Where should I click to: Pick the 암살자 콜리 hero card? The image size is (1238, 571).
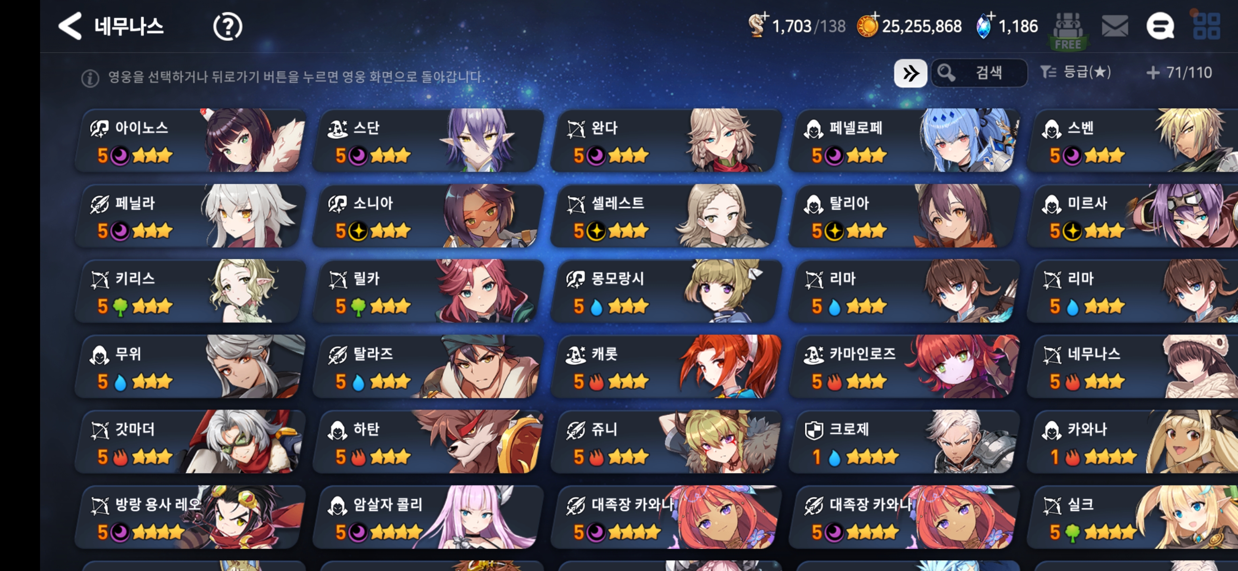click(x=429, y=517)
